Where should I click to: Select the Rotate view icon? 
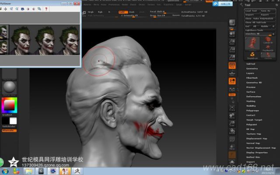click(x=232, y=131)
